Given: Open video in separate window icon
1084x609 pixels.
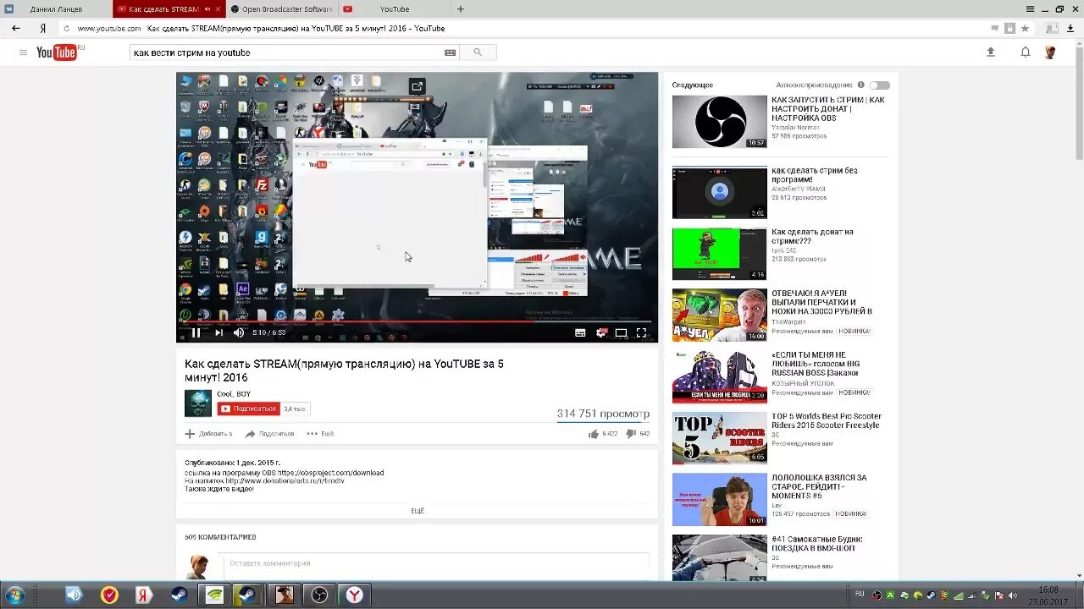Looking at the screenshot, I should pos(417,86).
